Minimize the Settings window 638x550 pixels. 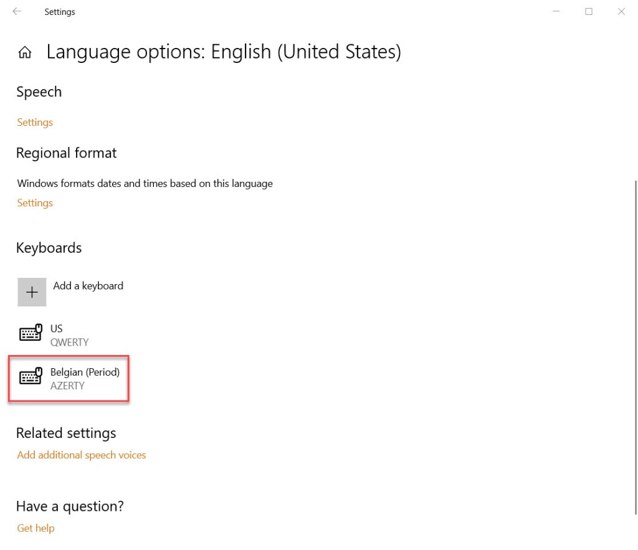(x=556, y=12)
